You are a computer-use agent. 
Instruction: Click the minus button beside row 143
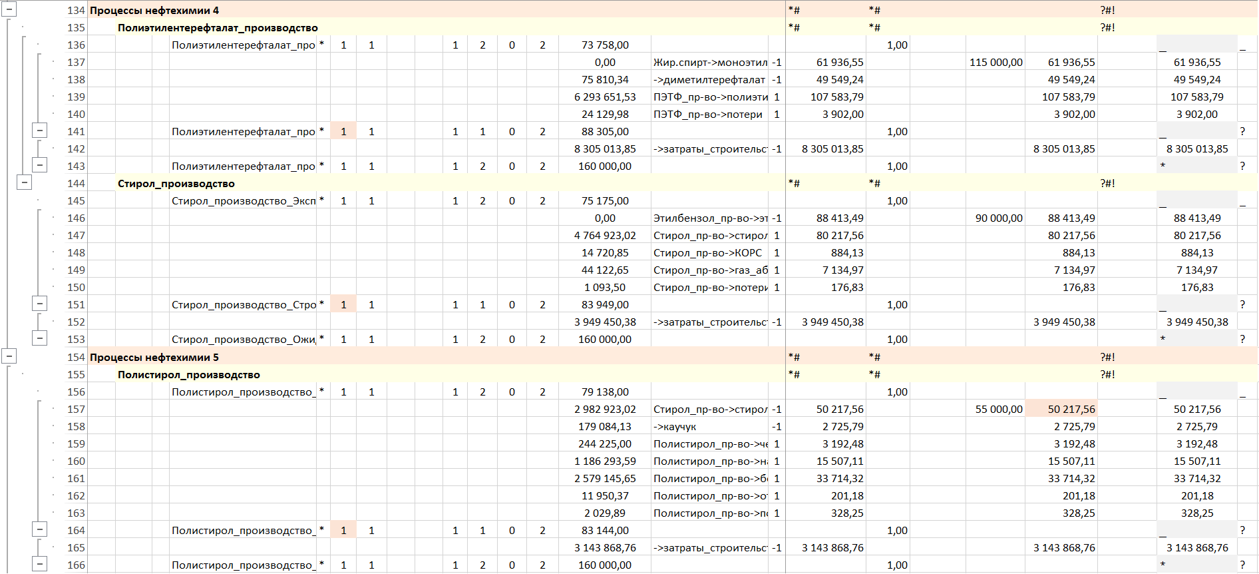click(40, 165)
